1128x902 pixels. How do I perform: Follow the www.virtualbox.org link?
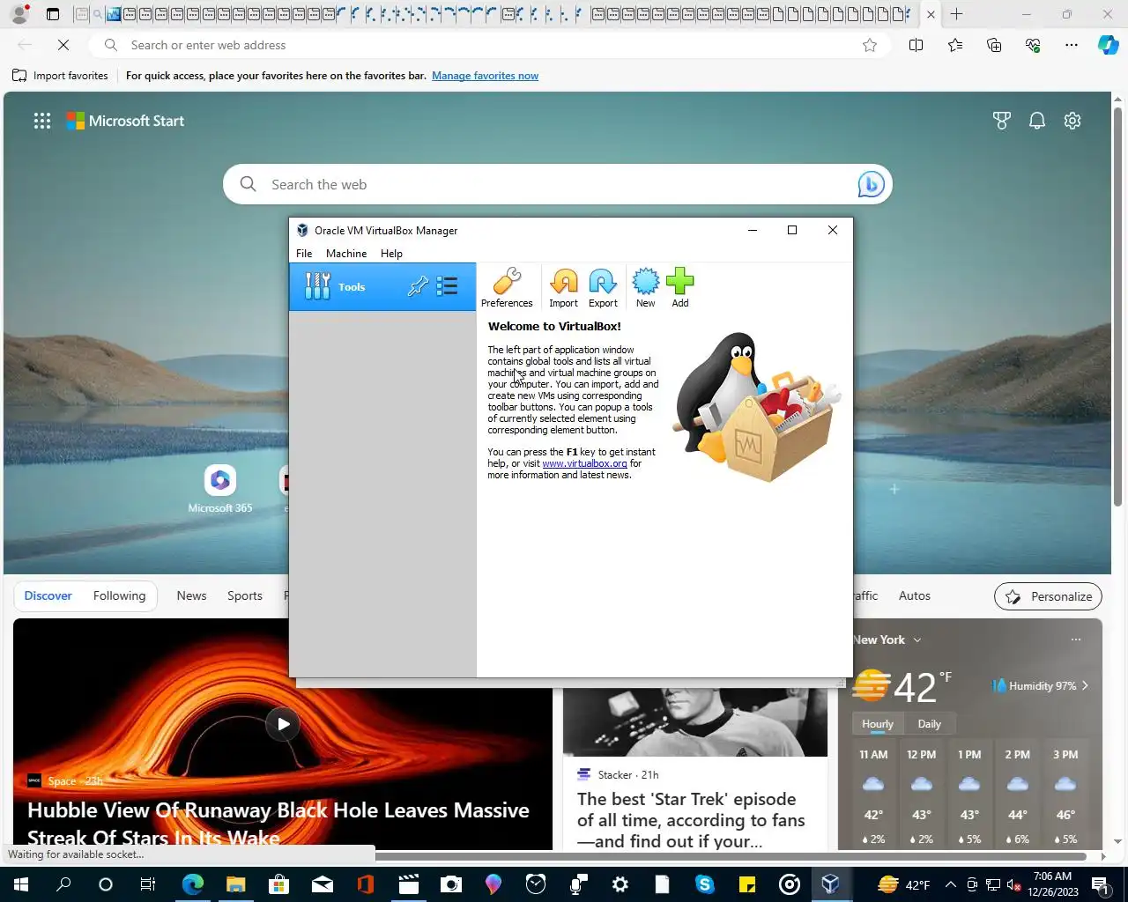tap(584, 463)
